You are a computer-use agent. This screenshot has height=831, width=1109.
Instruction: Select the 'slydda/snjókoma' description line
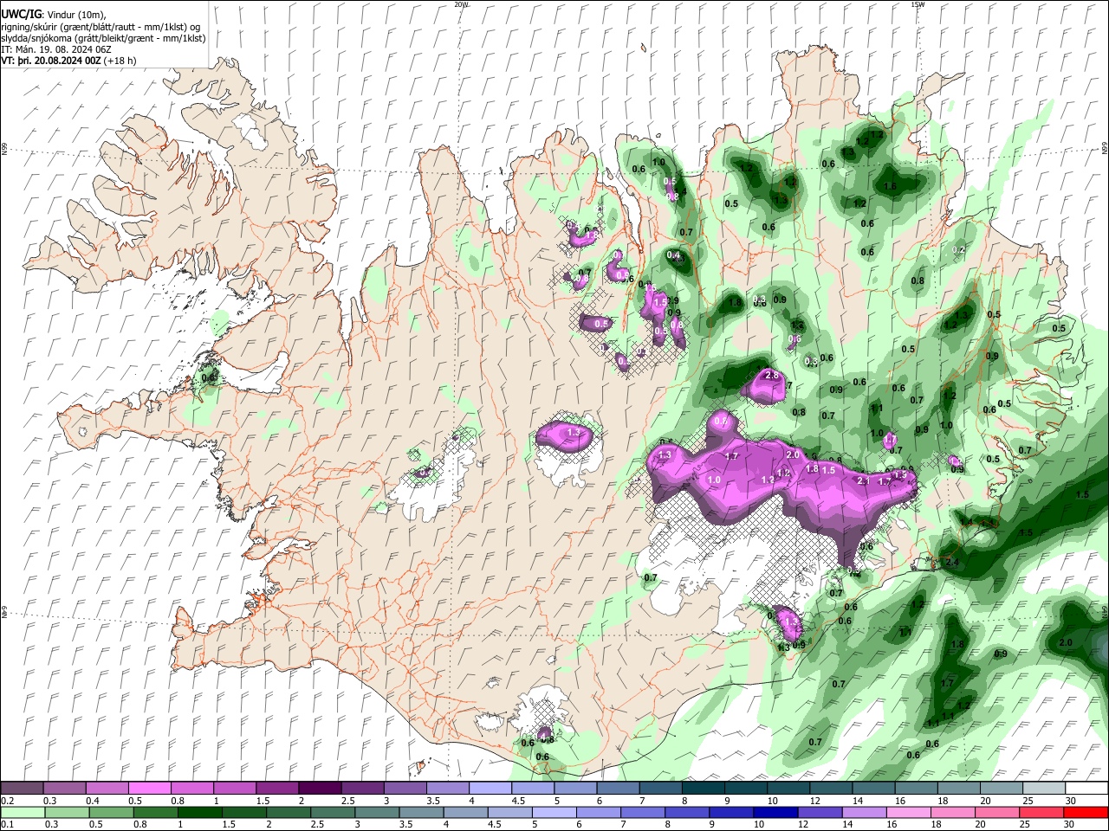click(103, 38)
